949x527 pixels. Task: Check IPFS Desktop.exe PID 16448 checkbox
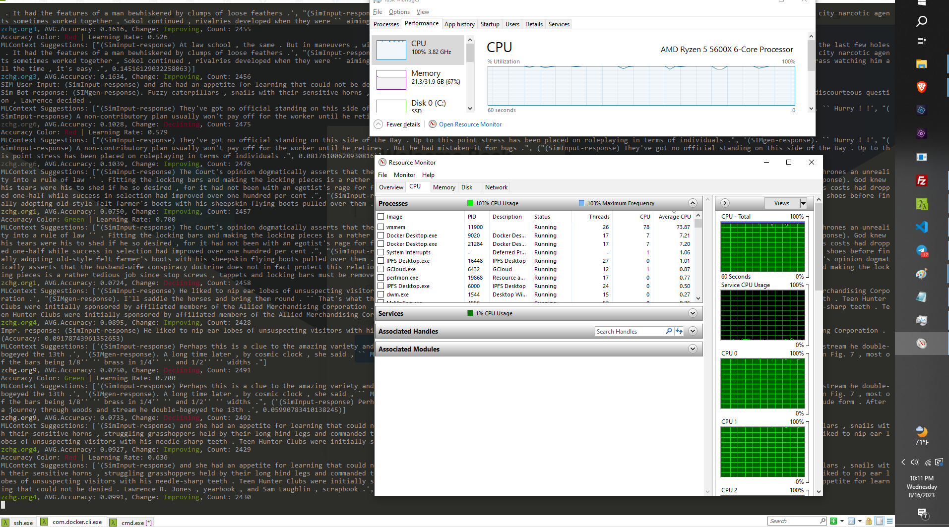coord(381,261)
